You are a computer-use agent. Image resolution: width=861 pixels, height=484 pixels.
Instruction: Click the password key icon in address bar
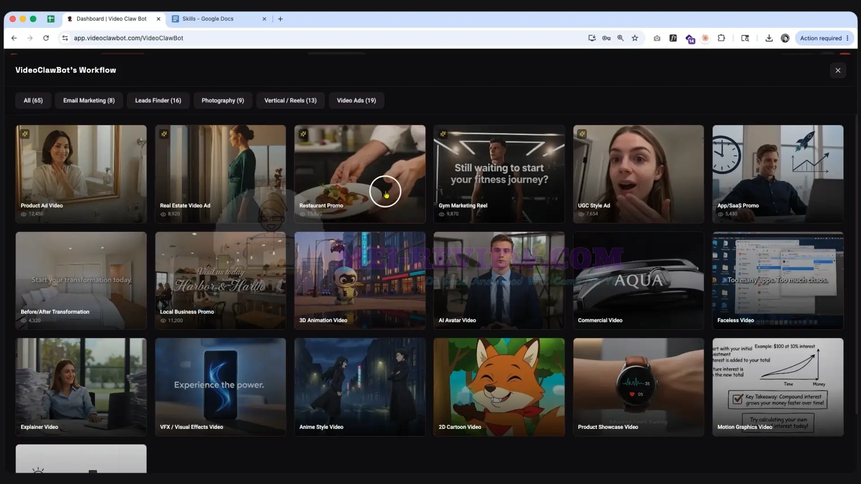(x=606, y=38)
